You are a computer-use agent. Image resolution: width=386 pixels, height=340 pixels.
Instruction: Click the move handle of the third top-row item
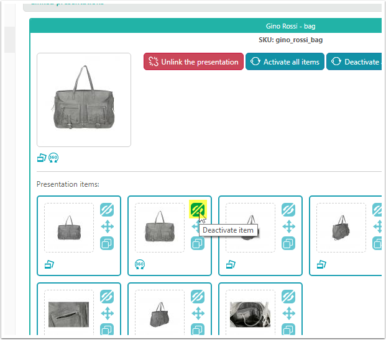pos(289,226)
